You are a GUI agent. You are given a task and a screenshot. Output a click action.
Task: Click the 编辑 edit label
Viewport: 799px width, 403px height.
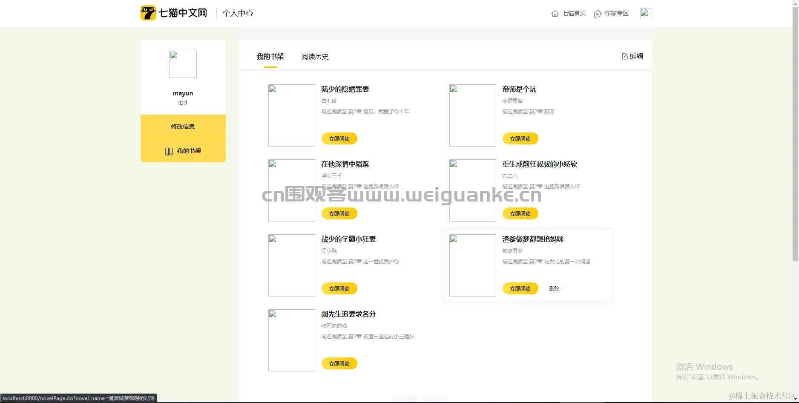tap(636, 56)
